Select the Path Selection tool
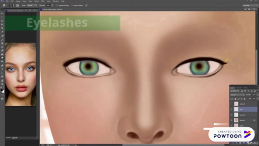This screenshot has width=259, height=146. (x=2, y=73)
